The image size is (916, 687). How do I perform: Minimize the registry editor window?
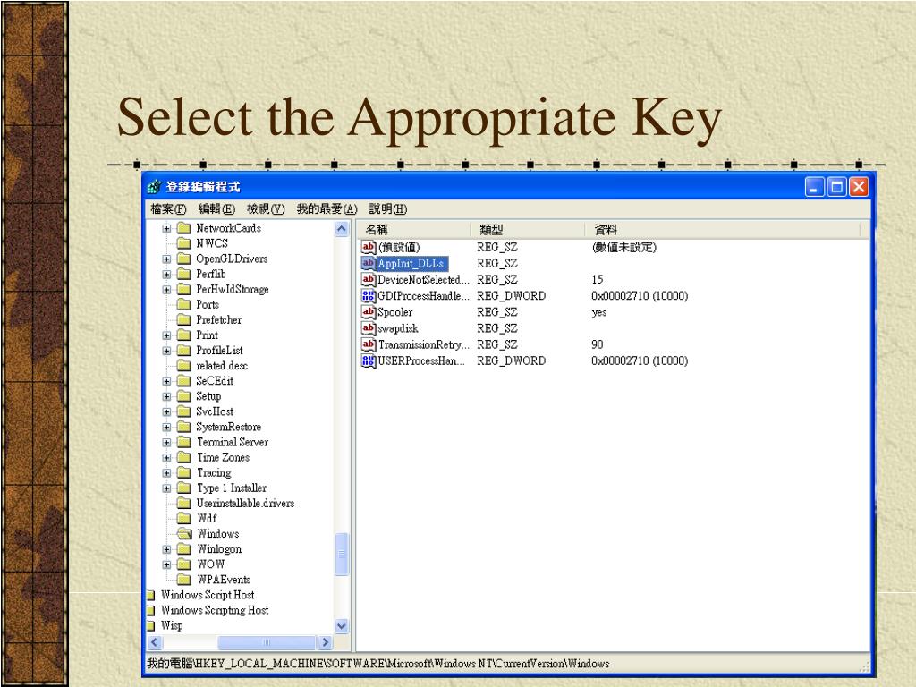click(x=815, y=187)
